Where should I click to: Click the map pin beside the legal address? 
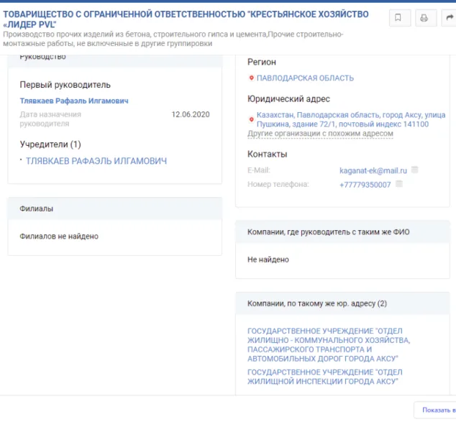tap(251, 118)
